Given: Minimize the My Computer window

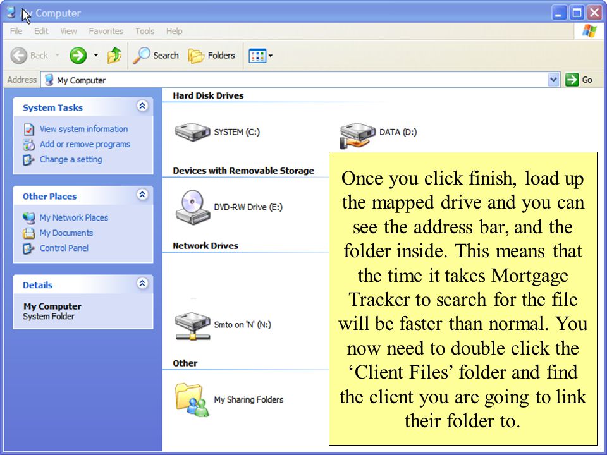Looking at the screenshot, I should (558, 13).
